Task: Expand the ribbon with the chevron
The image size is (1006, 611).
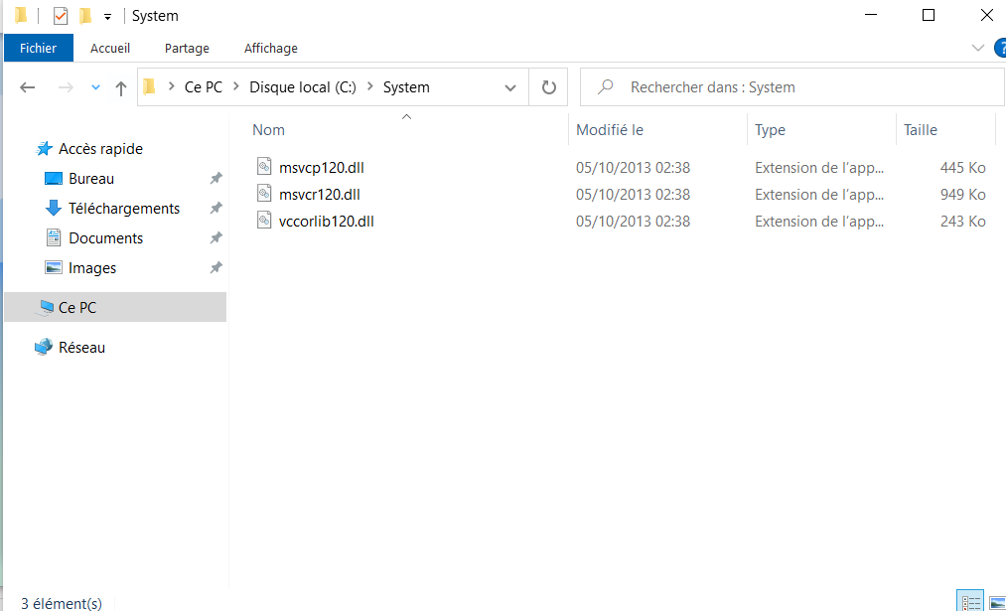Action: pos(977,48)
